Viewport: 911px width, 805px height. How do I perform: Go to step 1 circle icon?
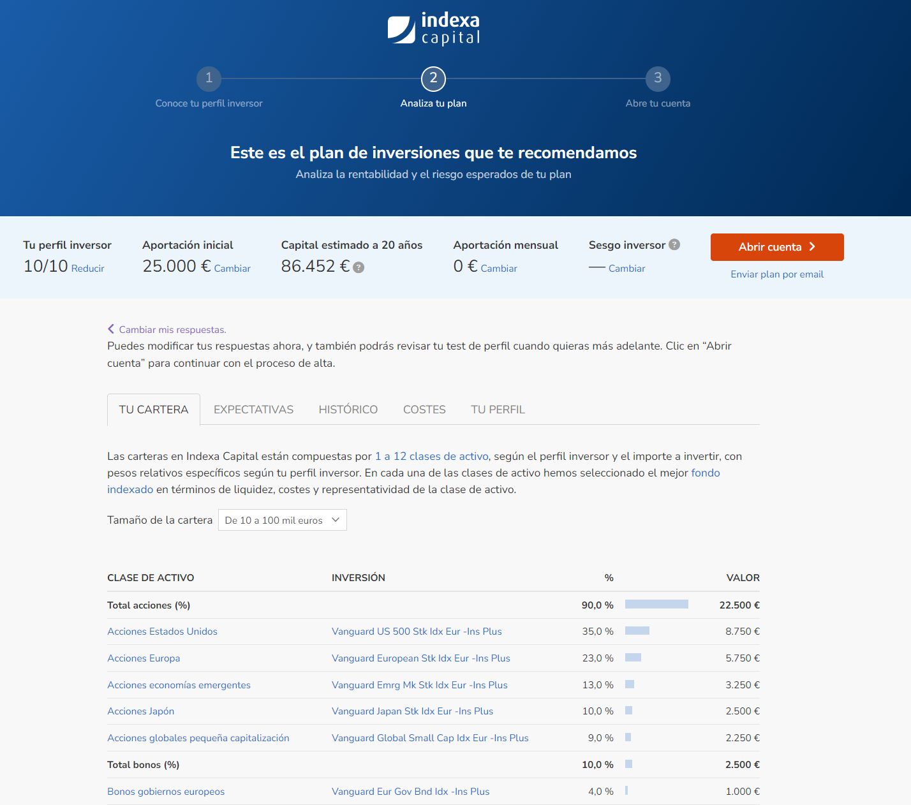pos(209,78)
